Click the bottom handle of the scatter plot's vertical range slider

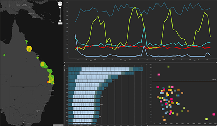(146, 124)
